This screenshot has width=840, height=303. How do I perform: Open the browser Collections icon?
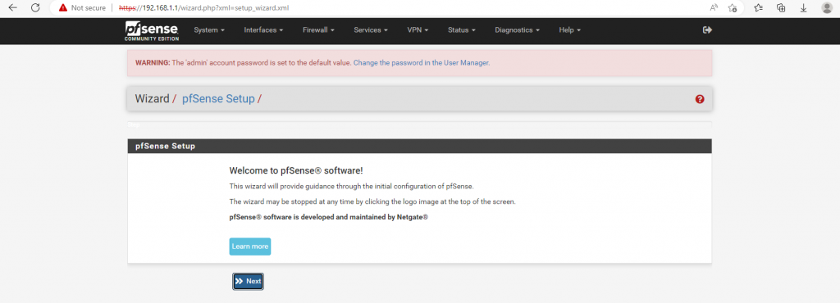[x=781, y=7]
